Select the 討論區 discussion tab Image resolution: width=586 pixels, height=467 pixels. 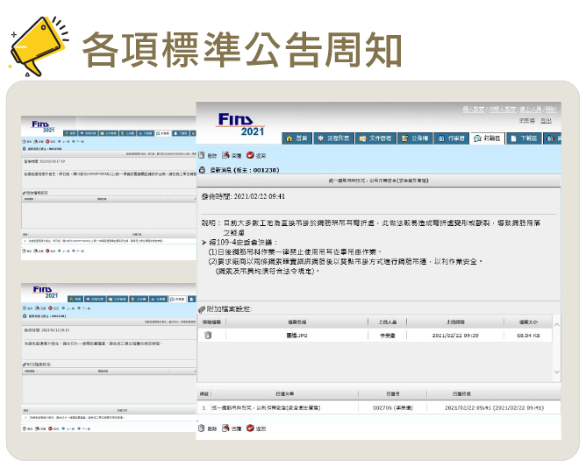[x=487, y=138]
